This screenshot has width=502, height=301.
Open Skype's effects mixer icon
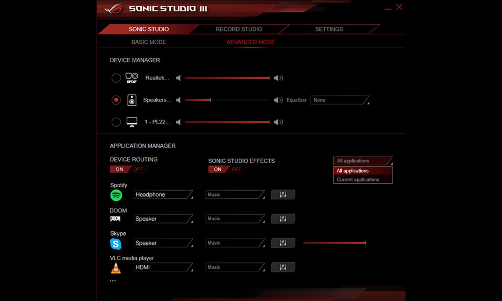(x=283, y=243)
